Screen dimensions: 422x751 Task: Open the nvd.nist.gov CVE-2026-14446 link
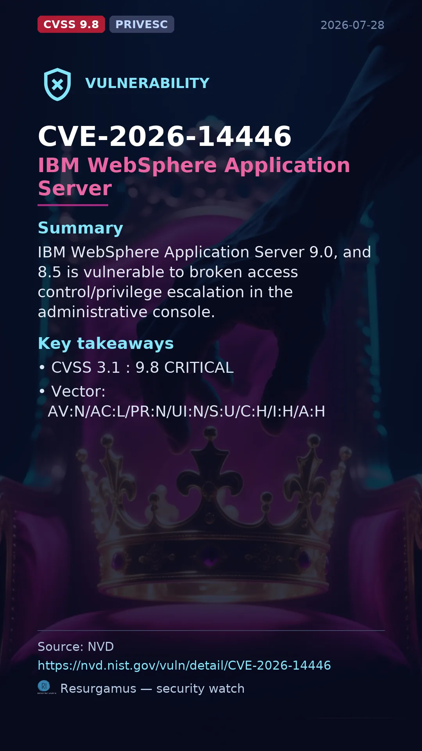[x=184, y=665]
